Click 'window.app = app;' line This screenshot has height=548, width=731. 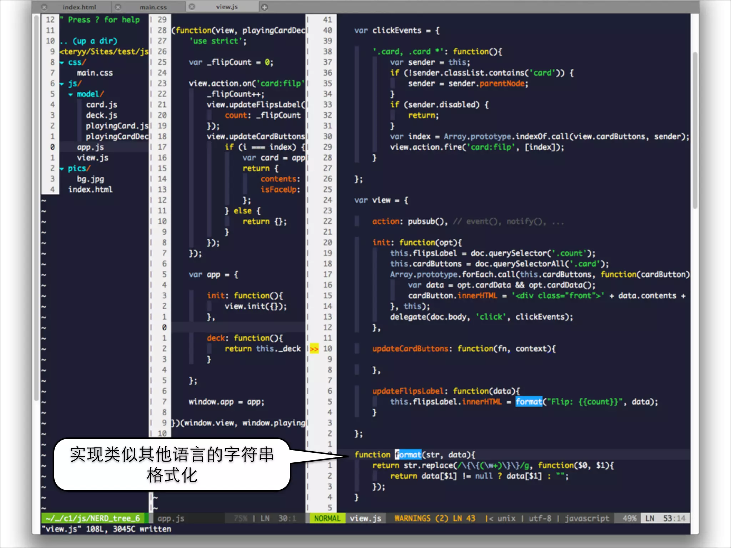[x=226, y=402]
